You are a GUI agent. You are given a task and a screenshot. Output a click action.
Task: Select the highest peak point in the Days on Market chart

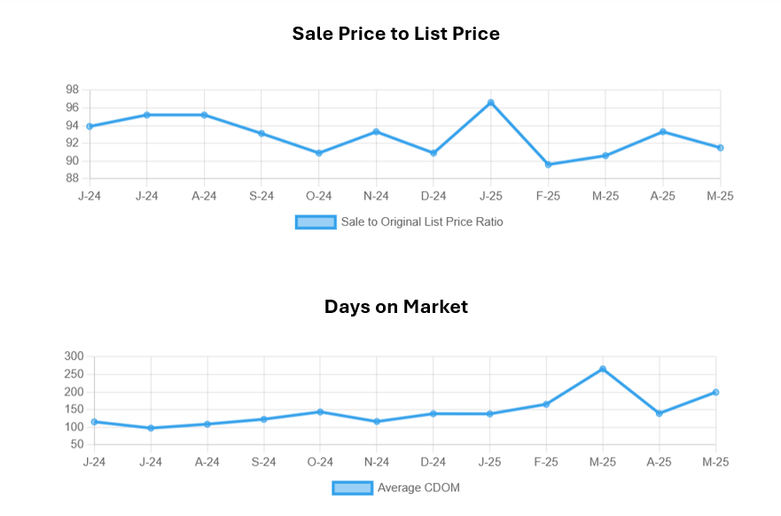603,369
